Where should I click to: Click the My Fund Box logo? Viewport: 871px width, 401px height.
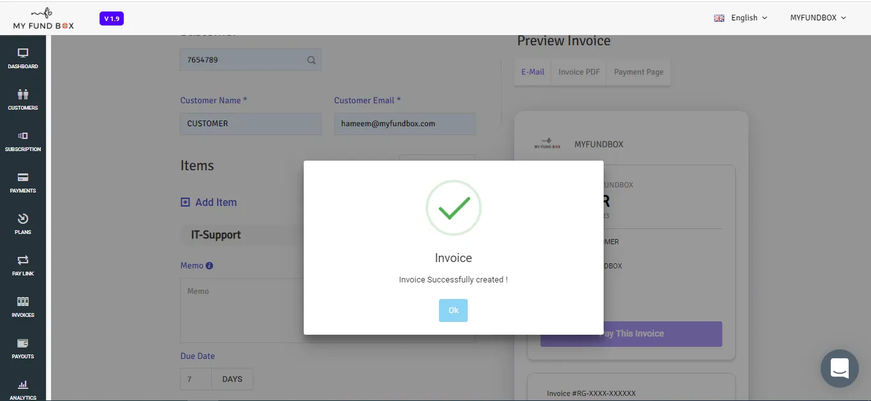43,18
